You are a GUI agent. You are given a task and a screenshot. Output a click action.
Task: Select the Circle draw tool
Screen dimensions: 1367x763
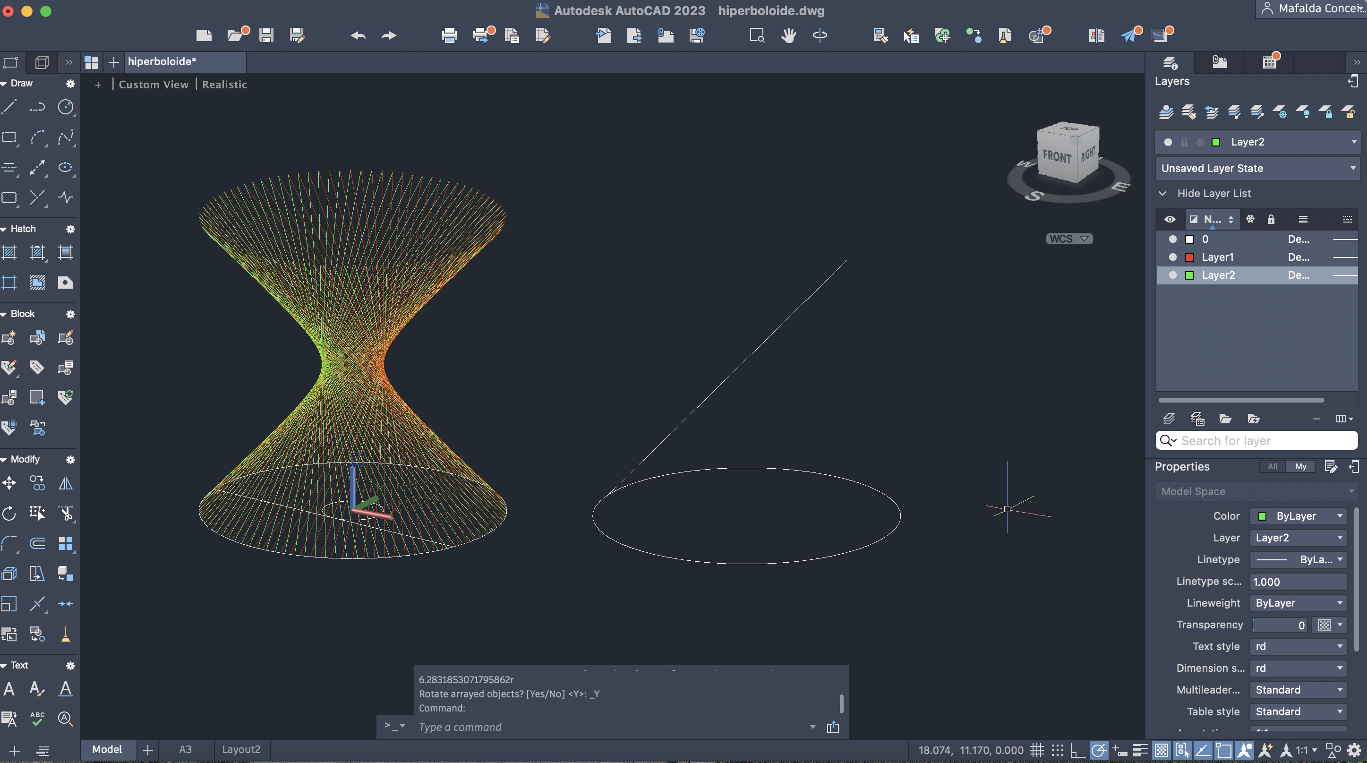pos(65,107)
